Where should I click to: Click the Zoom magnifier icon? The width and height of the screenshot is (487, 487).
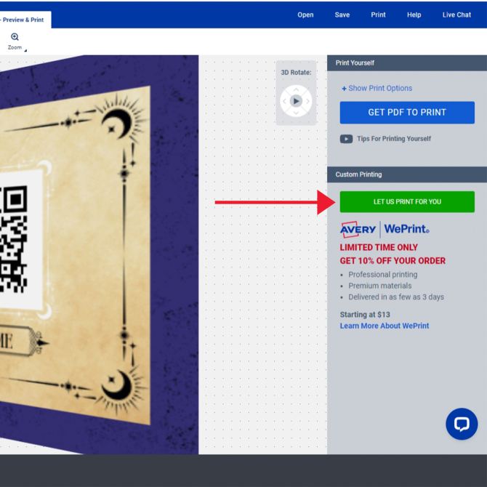[x=15, y=37]
